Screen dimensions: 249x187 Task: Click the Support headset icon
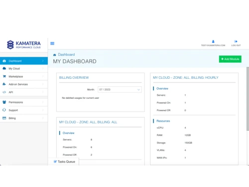pyautogui.click(x=4, y=110)
